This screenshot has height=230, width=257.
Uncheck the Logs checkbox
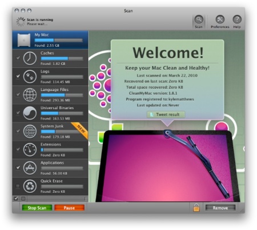[18, 76]
